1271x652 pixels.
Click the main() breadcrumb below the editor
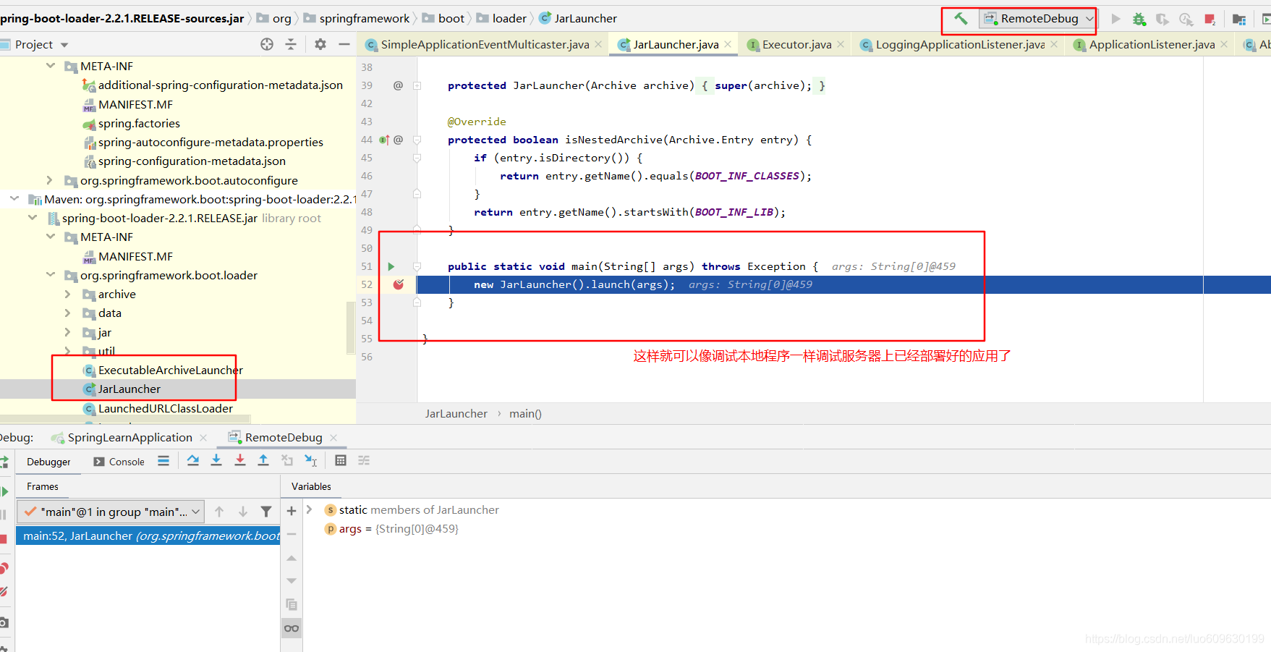pos(525,414)
